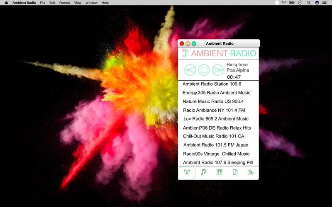The width and height of the screenshot is (332, 207).
Task: Click the 00:47 elapsed time display
Action: 234,77
